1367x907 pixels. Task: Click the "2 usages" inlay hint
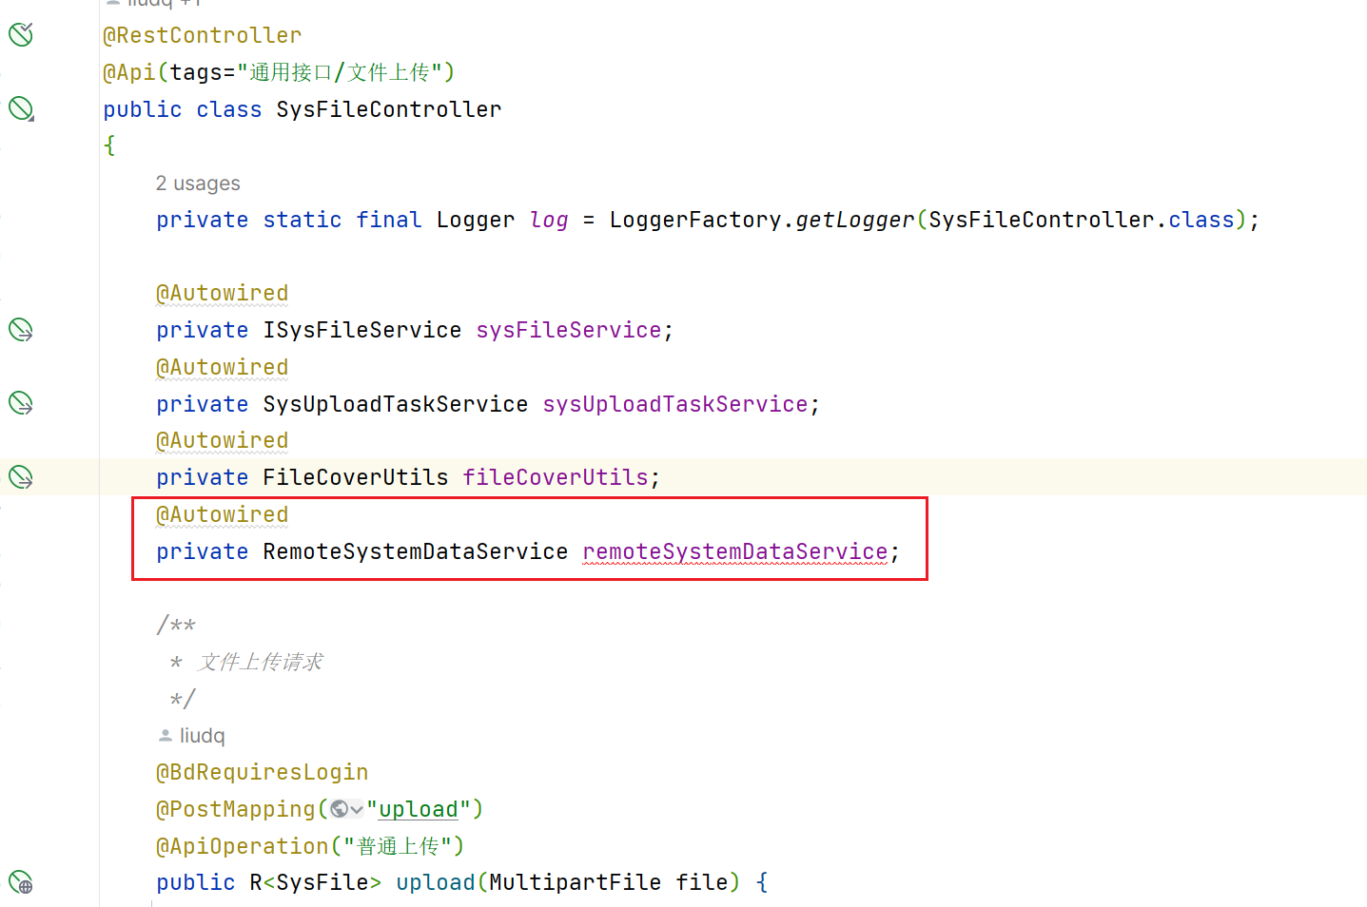(x=198, y=183)
